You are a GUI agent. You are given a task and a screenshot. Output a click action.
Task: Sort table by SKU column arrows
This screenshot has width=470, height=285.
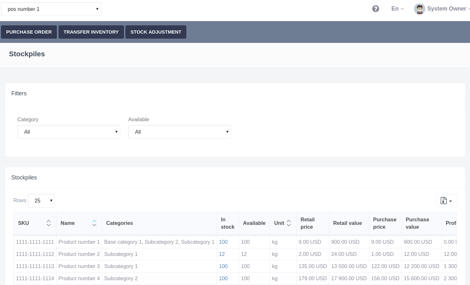[49, 223]
